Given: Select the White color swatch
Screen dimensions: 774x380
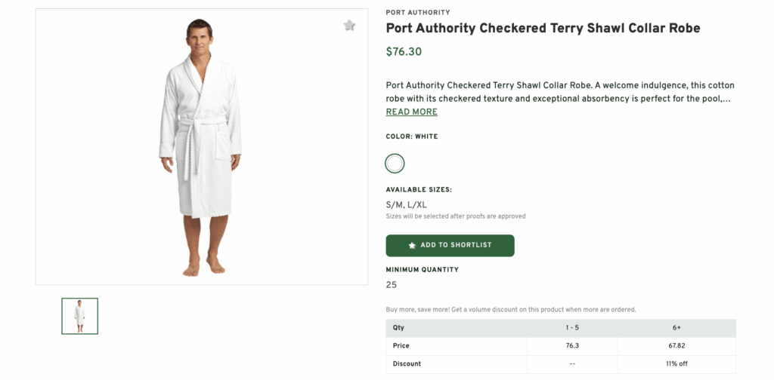Looking at the screenshot, I should click(395, 163).
